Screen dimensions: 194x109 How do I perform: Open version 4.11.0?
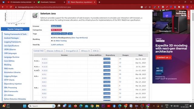[45, 67]
